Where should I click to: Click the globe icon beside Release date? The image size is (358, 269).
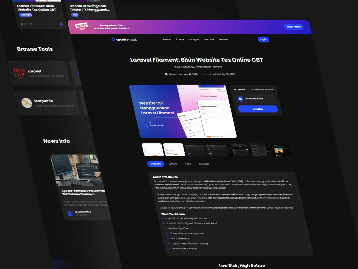[x=166, y=74]
